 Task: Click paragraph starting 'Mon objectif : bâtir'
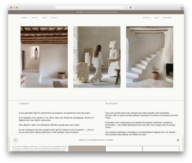tap(49, 125)
